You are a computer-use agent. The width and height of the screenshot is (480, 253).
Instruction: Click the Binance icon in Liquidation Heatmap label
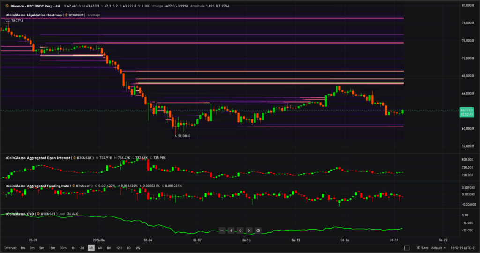point(66,15)
